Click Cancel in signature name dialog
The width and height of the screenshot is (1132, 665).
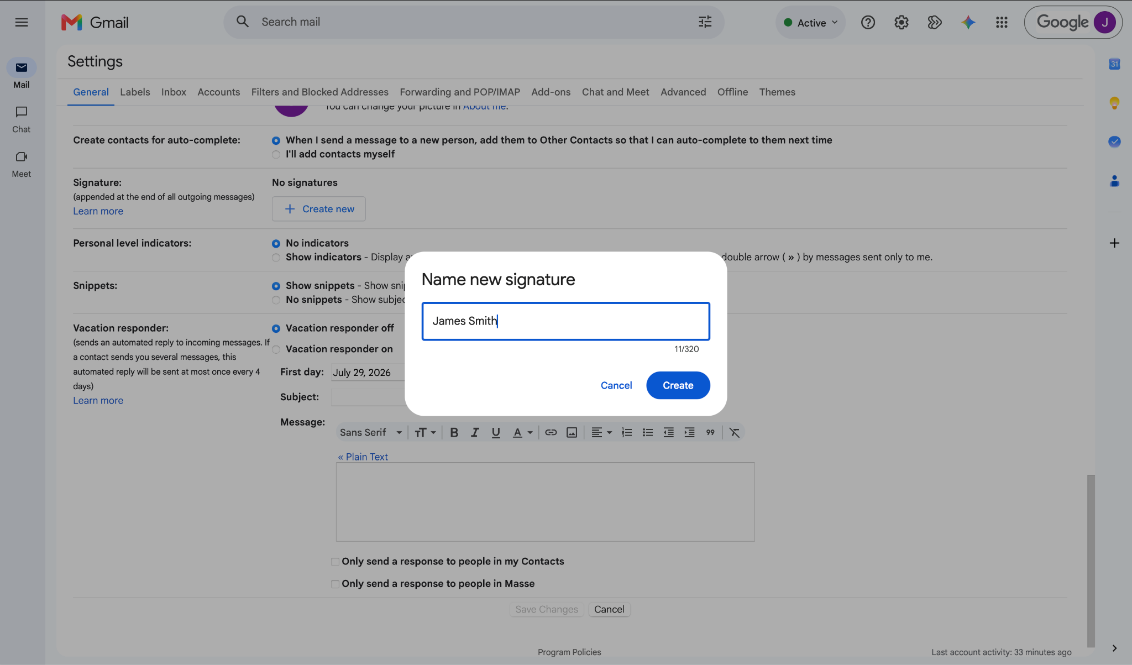click(616, 385)
